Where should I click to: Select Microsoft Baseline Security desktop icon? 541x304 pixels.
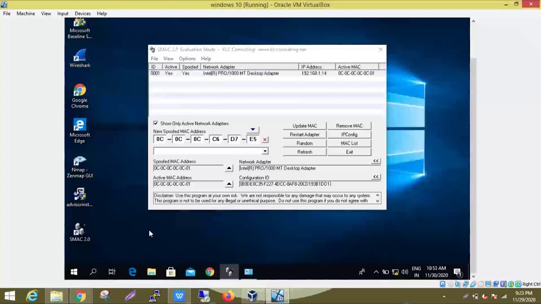pos(79,29)
